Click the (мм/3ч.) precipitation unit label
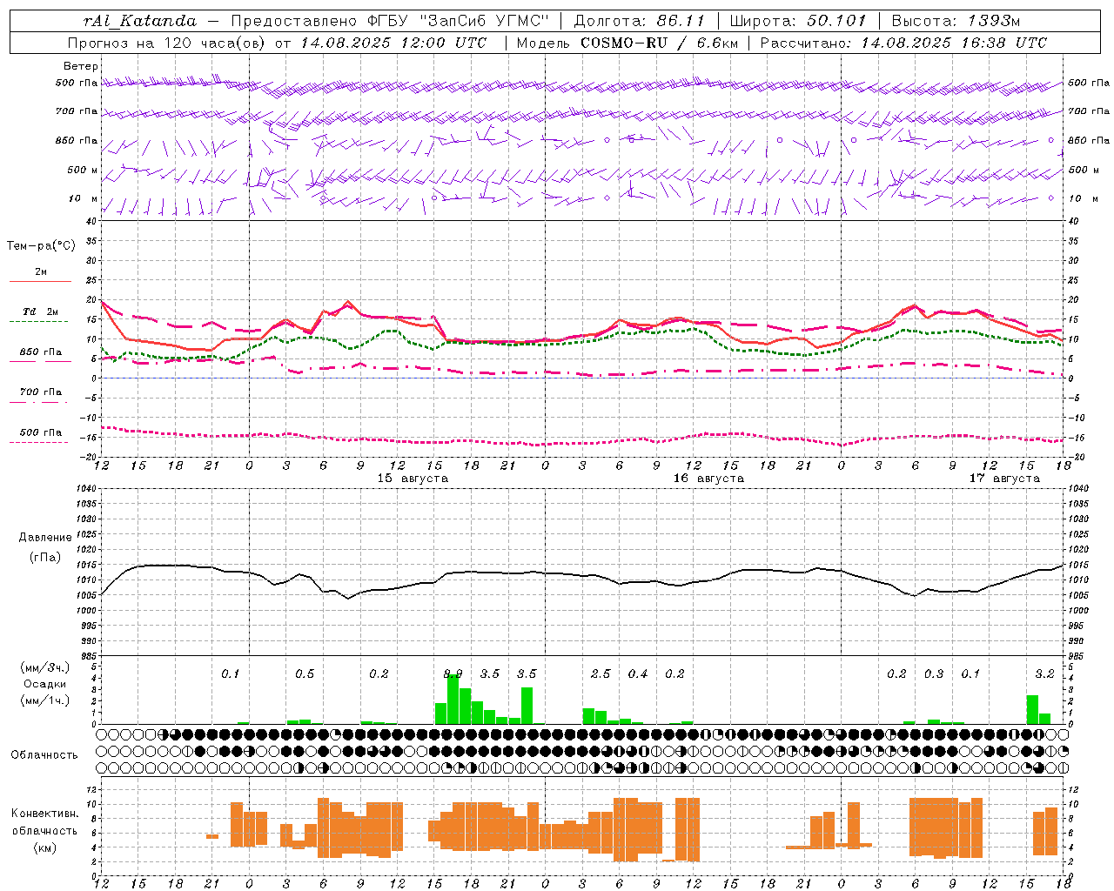The image size is (1114, 891). pos(44,667)
